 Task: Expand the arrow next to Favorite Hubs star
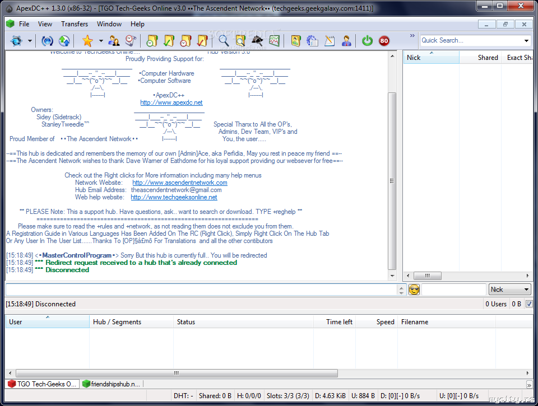[x=101, y=40]
